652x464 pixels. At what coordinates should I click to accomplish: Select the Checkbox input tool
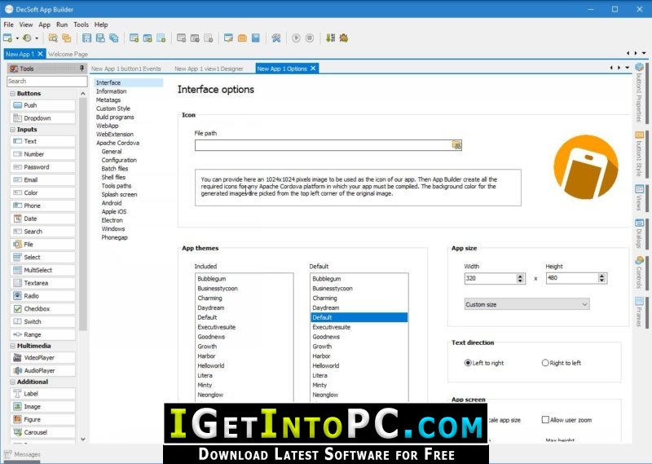(x=43, y=309)
